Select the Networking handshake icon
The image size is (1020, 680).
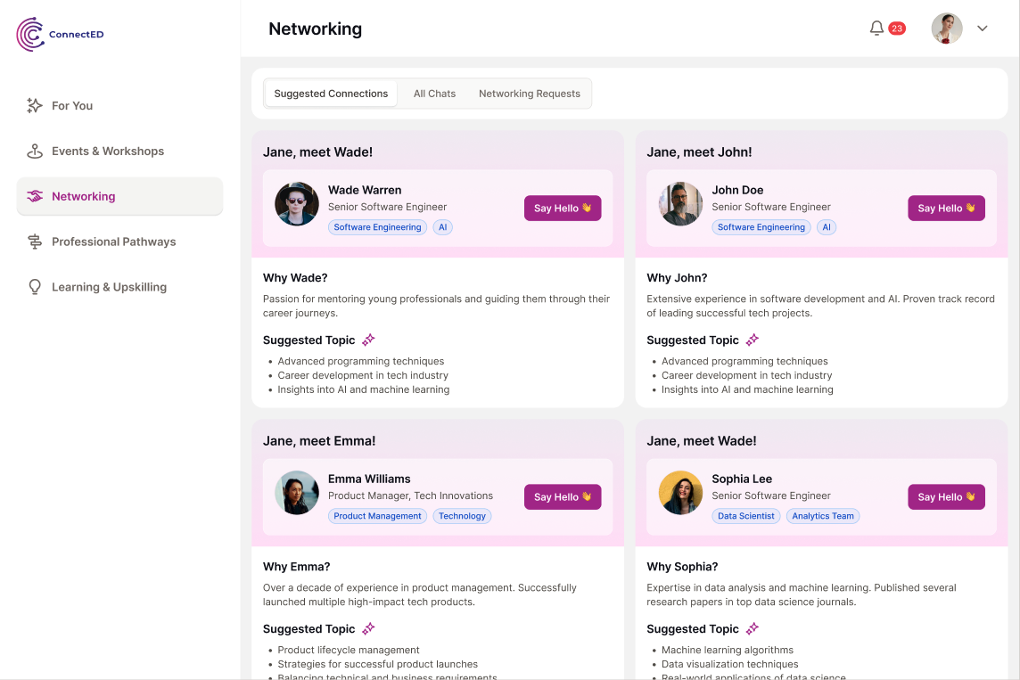tap(35, 196)
